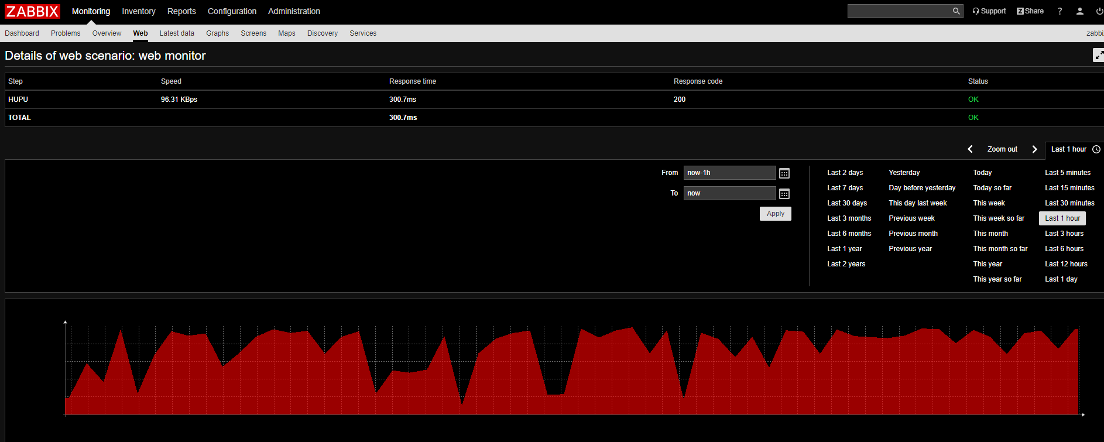Select the Last 3 months range
This screenshot has width=1104, height=442.
pyautogui.click(x=849, y=218)
